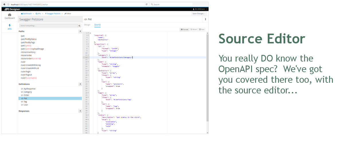Add a new response with the Responses plus button
The height and width of the screenshot is (148, 344).
80,111
